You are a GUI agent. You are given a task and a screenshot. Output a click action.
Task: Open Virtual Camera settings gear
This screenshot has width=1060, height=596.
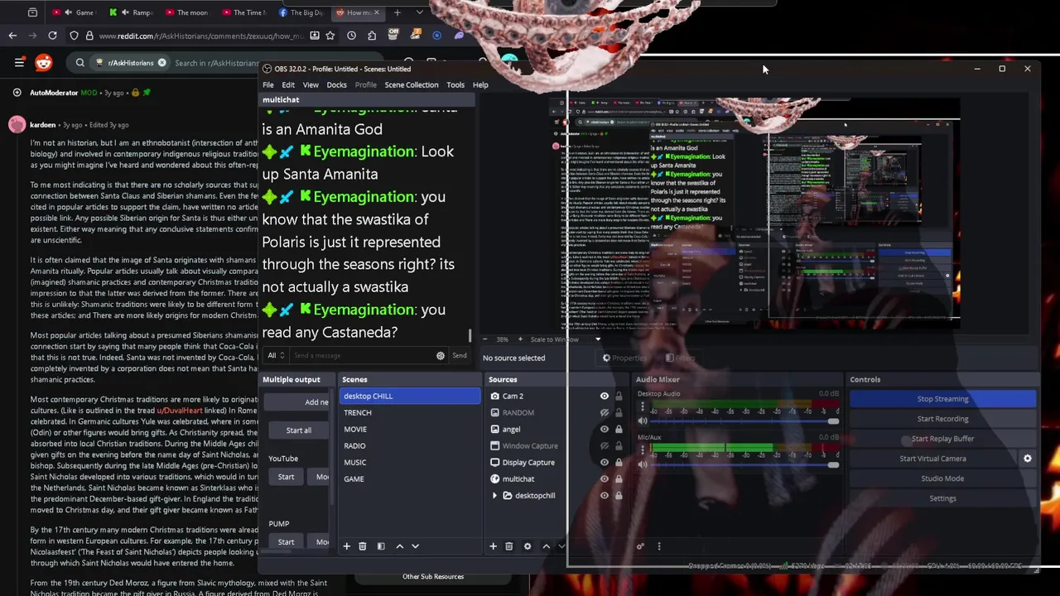[1028, 459]
